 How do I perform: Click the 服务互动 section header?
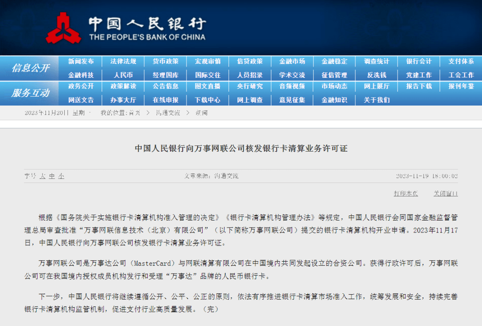pyautogui.click(x=30, y=93)
